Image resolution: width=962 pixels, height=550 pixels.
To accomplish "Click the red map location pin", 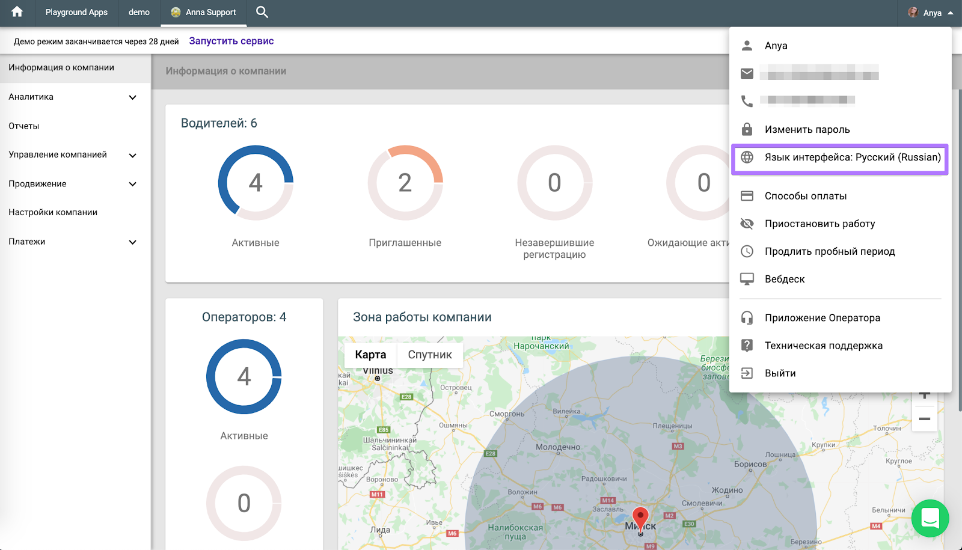I will point(640,517).
